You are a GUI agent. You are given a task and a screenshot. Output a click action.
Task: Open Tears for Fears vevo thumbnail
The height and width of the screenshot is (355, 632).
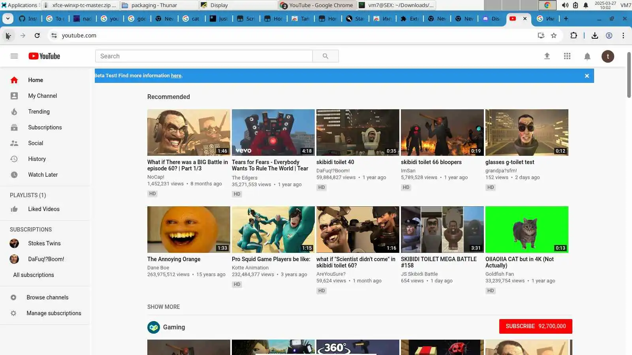[x=273, y=133]
